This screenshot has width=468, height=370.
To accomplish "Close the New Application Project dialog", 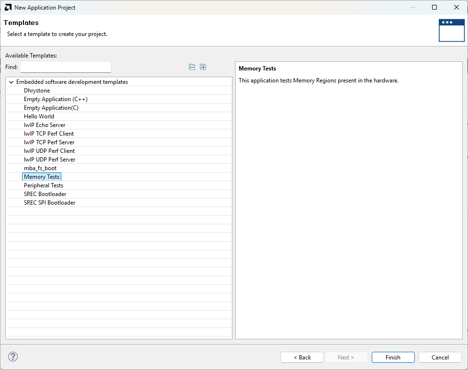I will tap(456, 7).
